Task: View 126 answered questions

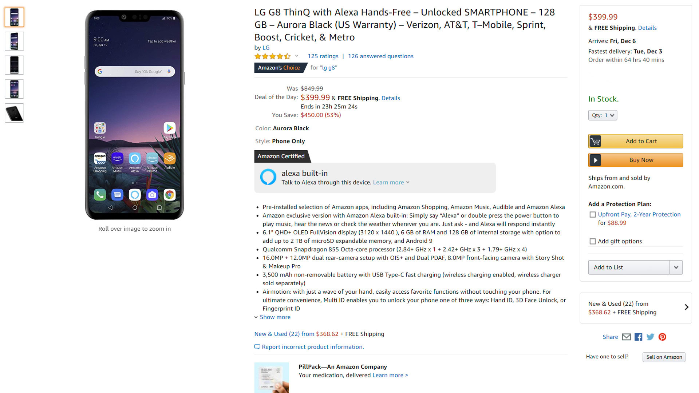Action: (380, 56)
